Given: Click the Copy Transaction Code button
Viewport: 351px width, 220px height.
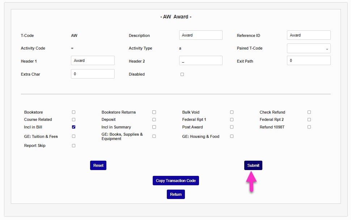Looking at the screenshot, I should click(x=176, y=181).
